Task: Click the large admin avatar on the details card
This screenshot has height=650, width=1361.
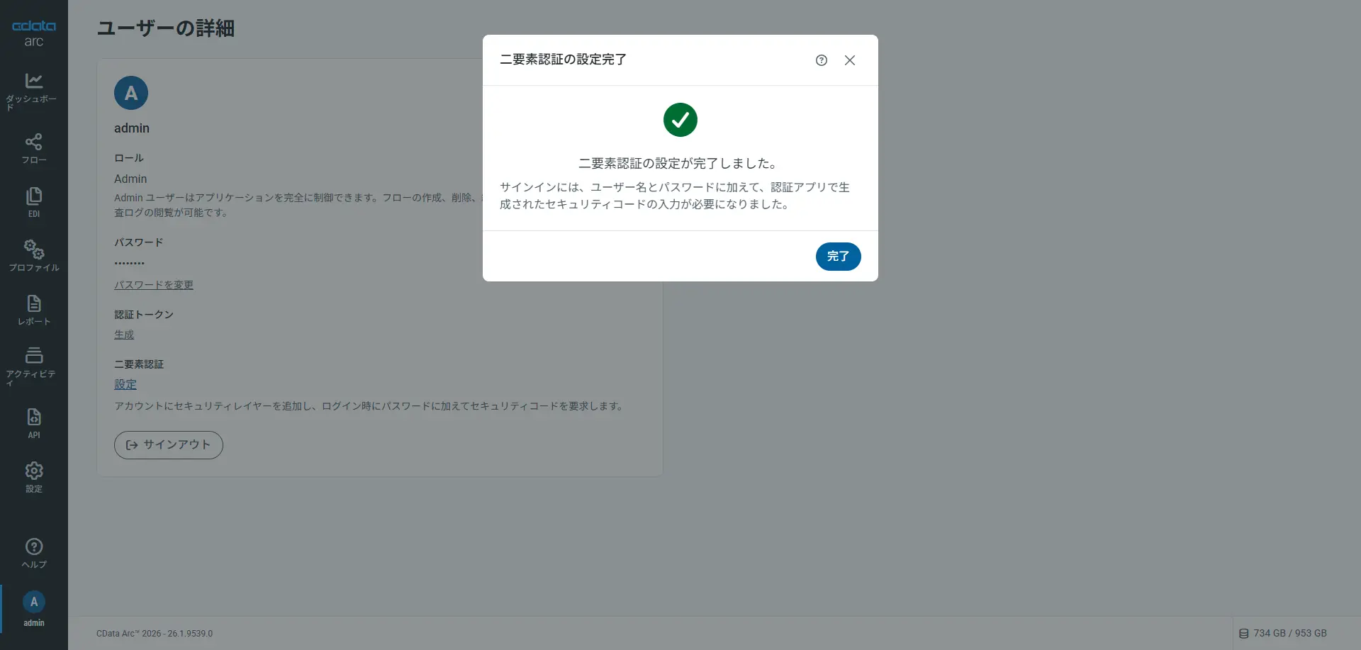Action: pos(131,93)
